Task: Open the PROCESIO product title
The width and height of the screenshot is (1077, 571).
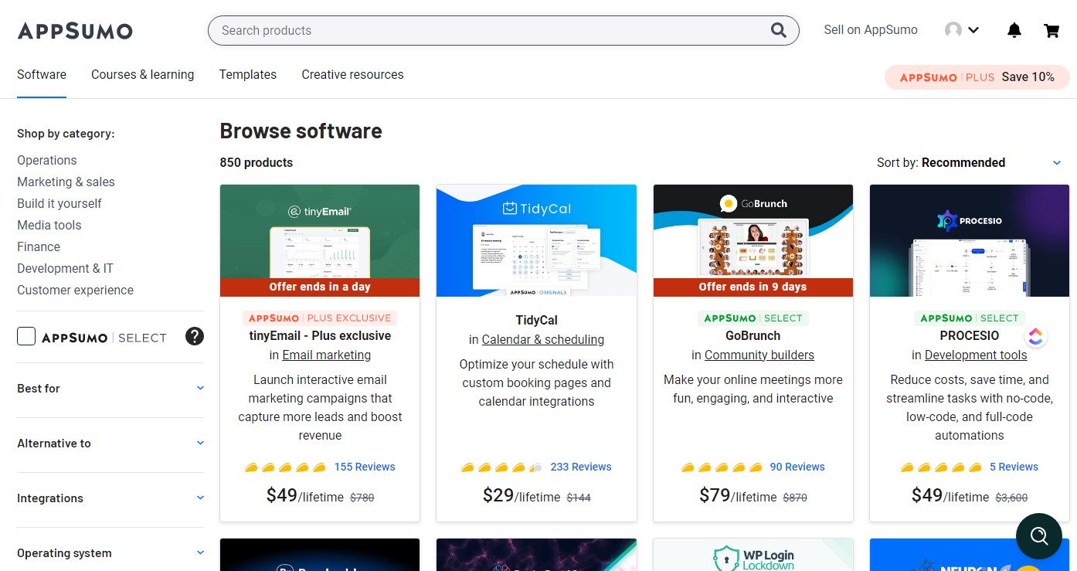Action: 970,336
